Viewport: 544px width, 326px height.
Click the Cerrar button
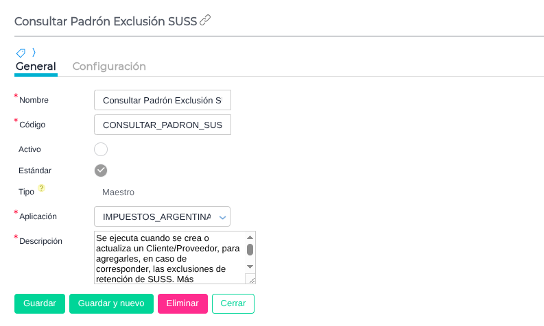[233, 303]
